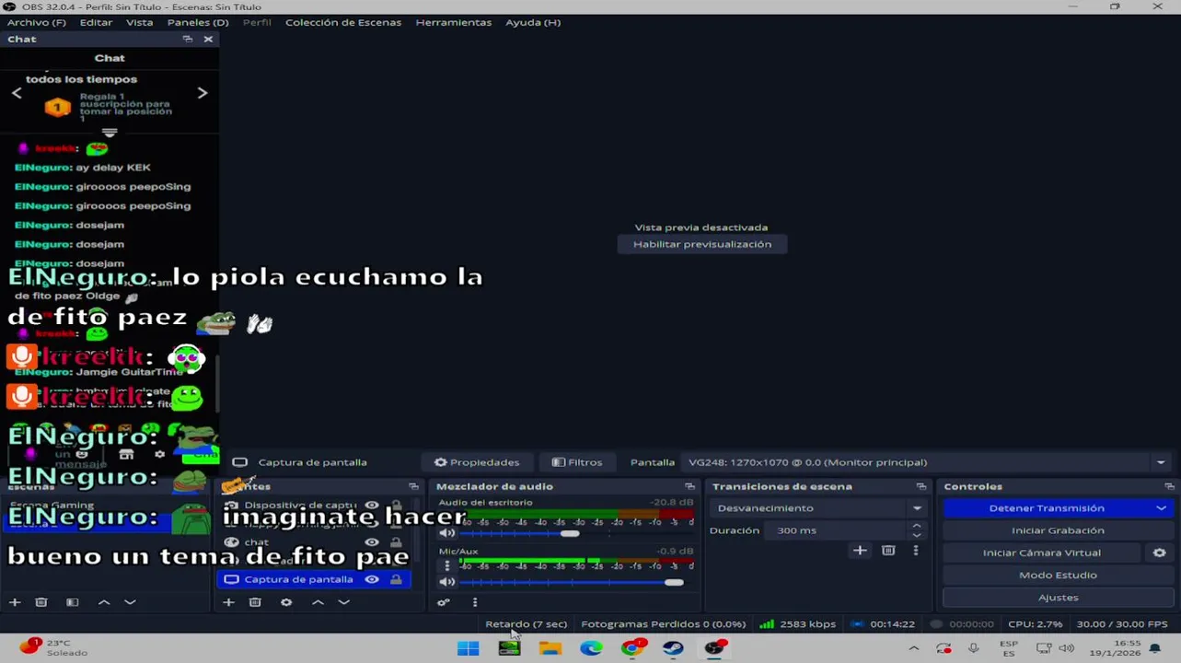Add a new source with the plus icon
Image resolution: width=1181 pixels, height=663 pixels.
[228, 602]
